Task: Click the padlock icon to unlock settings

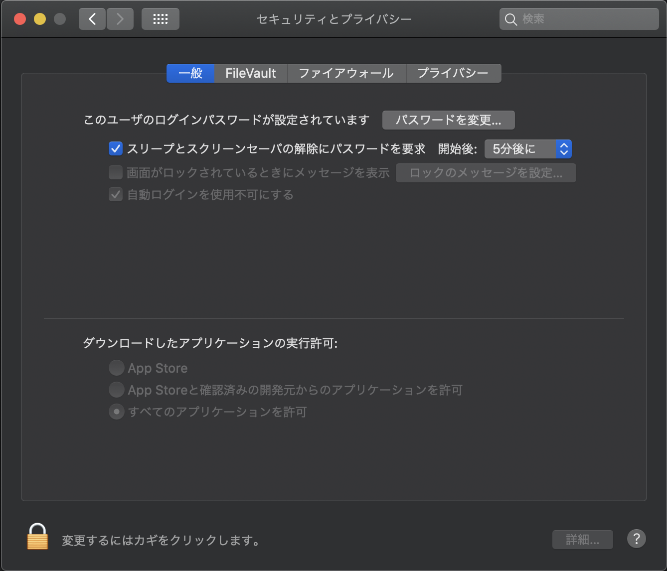Action: tap(37, 537)
